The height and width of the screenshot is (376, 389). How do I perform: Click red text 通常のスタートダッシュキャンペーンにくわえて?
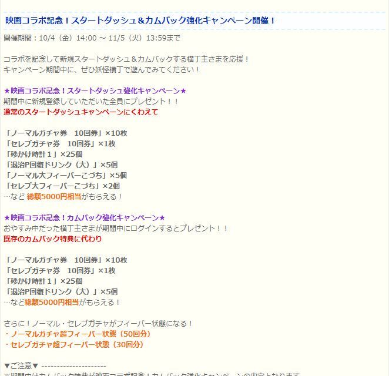pyautogui.click(x=81, y=112)
